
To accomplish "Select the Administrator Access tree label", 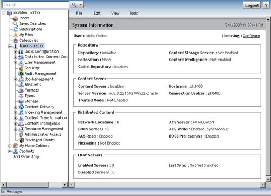I will 43,135.
